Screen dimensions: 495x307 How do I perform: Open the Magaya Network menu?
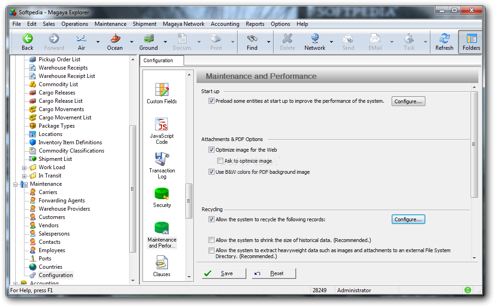point(184,24)
